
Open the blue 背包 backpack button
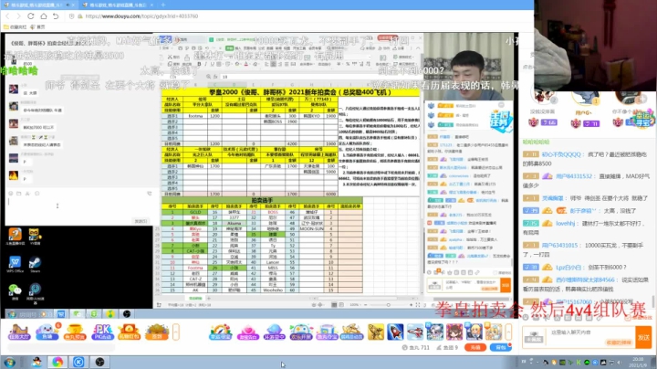501,347
